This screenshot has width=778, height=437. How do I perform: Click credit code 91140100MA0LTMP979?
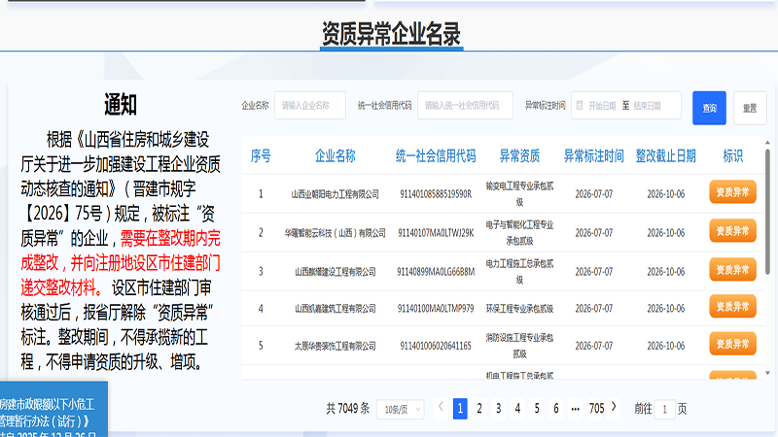click(x=436, y=309)
